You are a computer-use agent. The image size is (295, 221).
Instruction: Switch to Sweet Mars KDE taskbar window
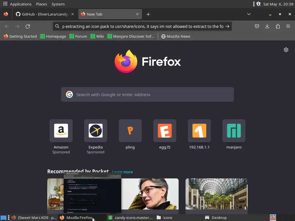pyautogui.click(x=34, y=218)
